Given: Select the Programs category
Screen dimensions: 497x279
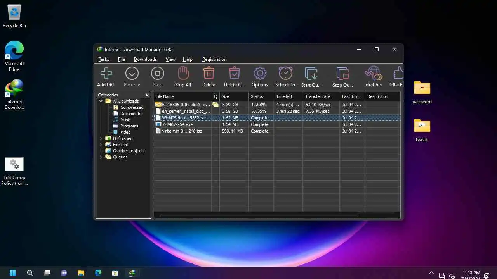Looking at the screenshot, I should (129, 126).
